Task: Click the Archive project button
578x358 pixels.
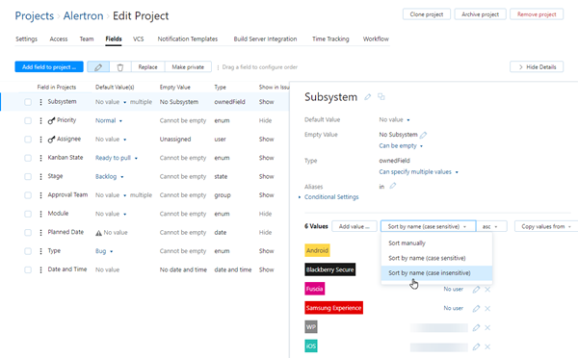Action: pyautogui.click(x=480, y=14)
